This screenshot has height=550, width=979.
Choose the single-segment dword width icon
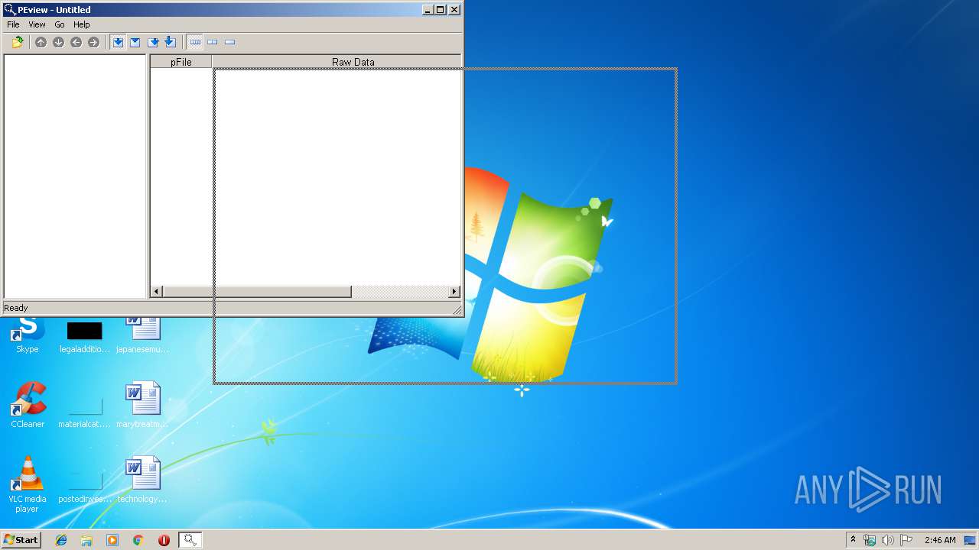pyautogui.click(x=229, y=42)
